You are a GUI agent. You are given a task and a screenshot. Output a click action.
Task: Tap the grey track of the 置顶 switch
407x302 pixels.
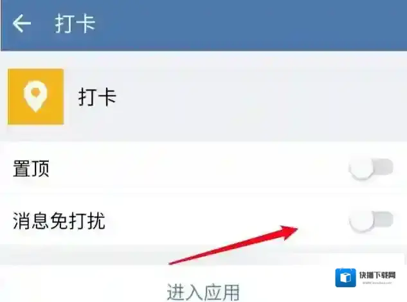384,167
